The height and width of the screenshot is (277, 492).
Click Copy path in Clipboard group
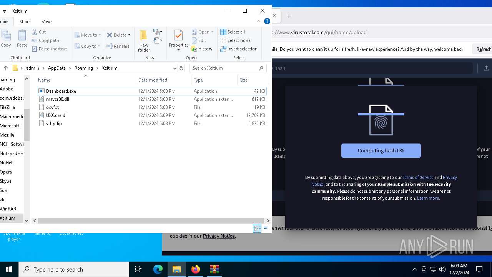[45, 40]
